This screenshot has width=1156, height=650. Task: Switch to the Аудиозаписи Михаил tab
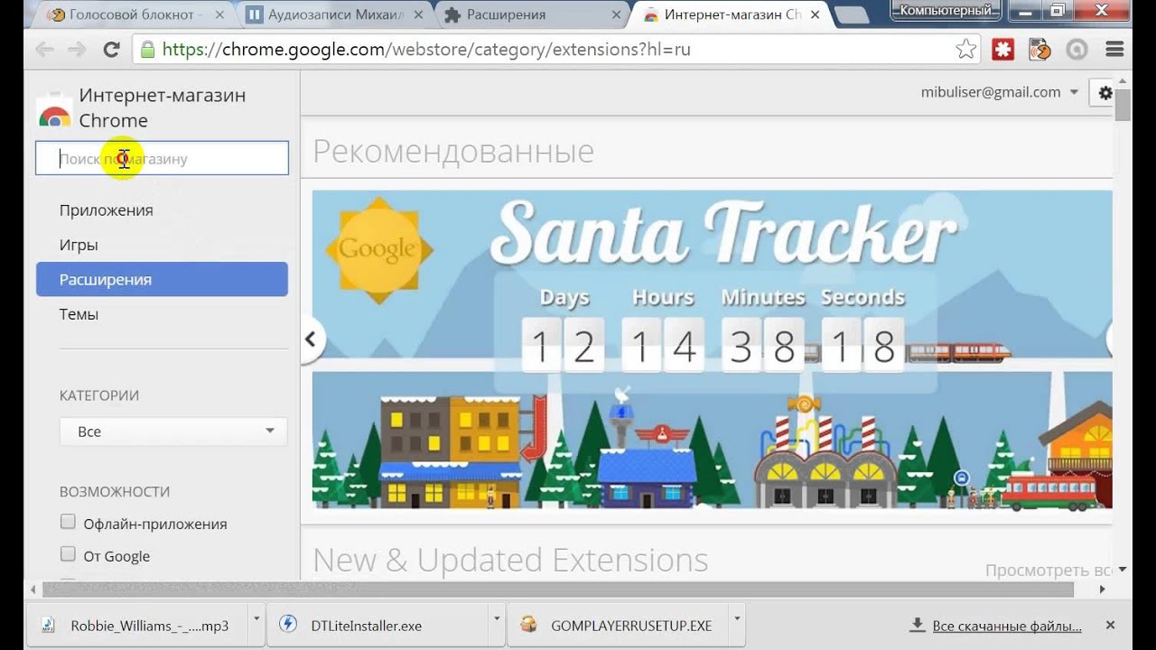(336, 14)
